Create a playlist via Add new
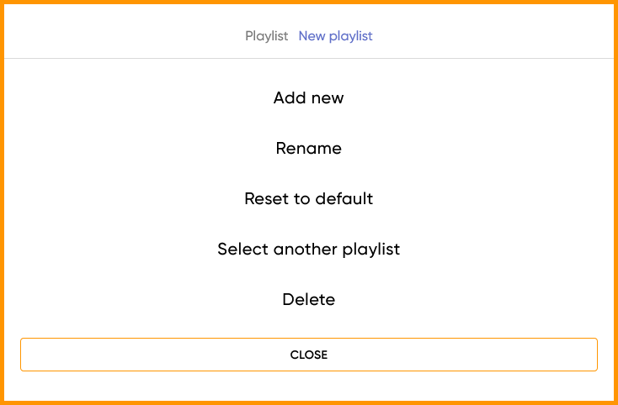618x405 pixels. [x=309, y=97]
